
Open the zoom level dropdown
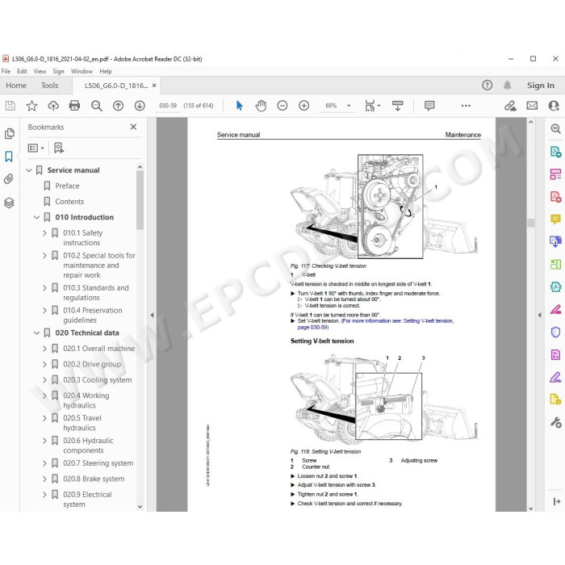pyautogui.click(x=349, y=106)
